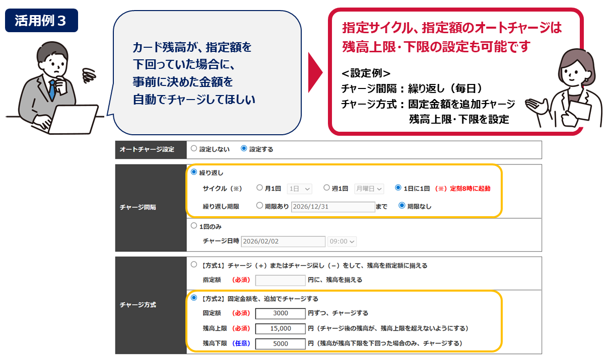The height and width of the screenshot is (362, 607).
Task: Choose the 1回のみ charge interval option
Action: click(x=194, y=226)
